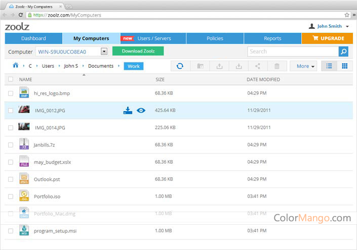Click the refresh icon in the toolbar

(180, 66)
